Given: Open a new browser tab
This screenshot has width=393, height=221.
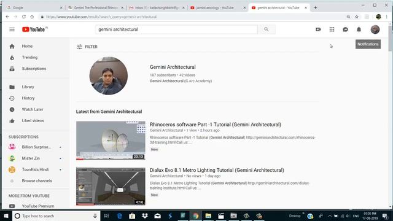Looking at the screenshot, I should [x=316, y=8].
